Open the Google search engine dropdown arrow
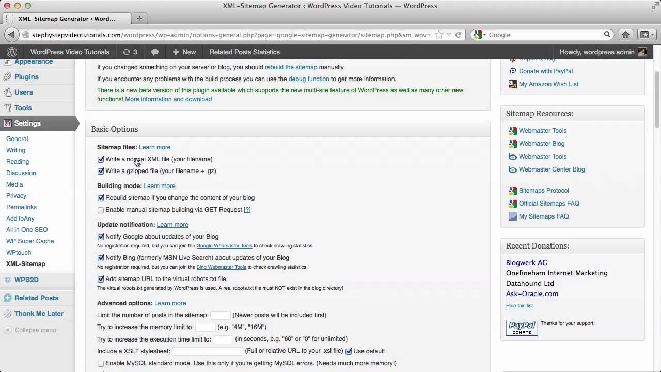The width and height of the screenshot is (661, 372). 484,35
